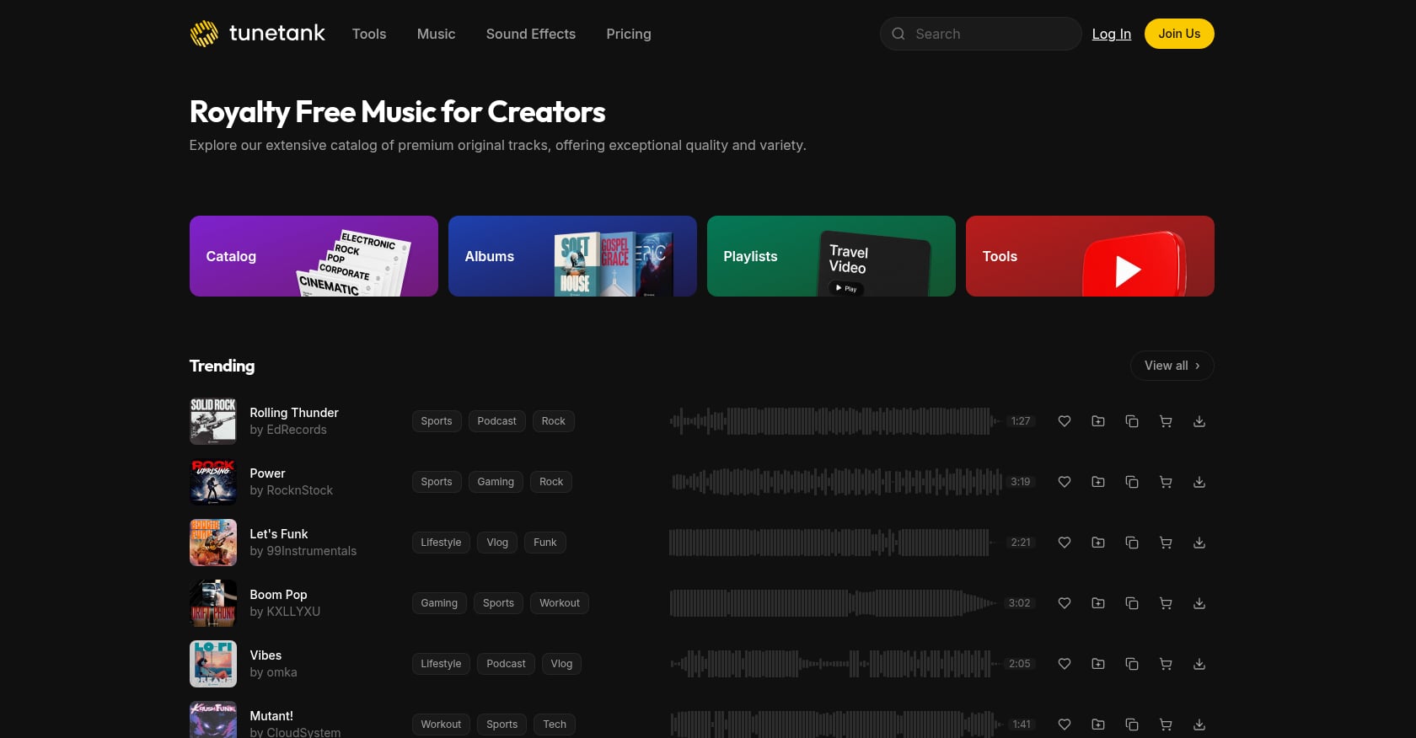Like the Let's Funk track
Image resolution: width=1416 pixels, height=738 pixels.
click(1065, 543)
